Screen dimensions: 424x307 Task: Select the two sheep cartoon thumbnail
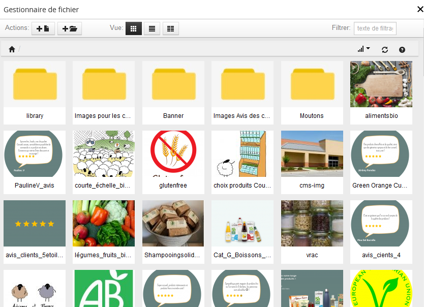pyautogui.click(x=35, y=288)
